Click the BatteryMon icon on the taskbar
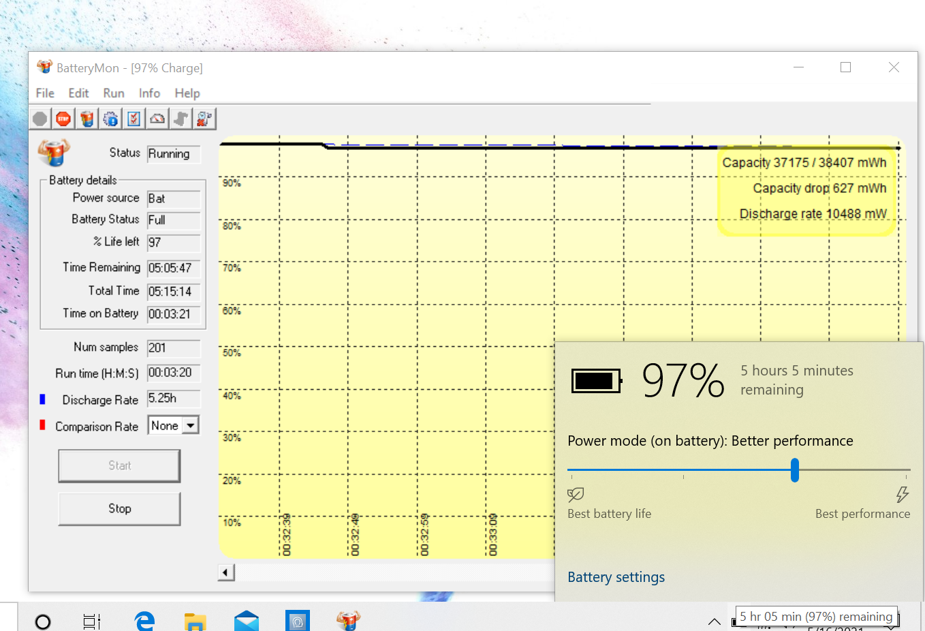 [x=348, y=621]
